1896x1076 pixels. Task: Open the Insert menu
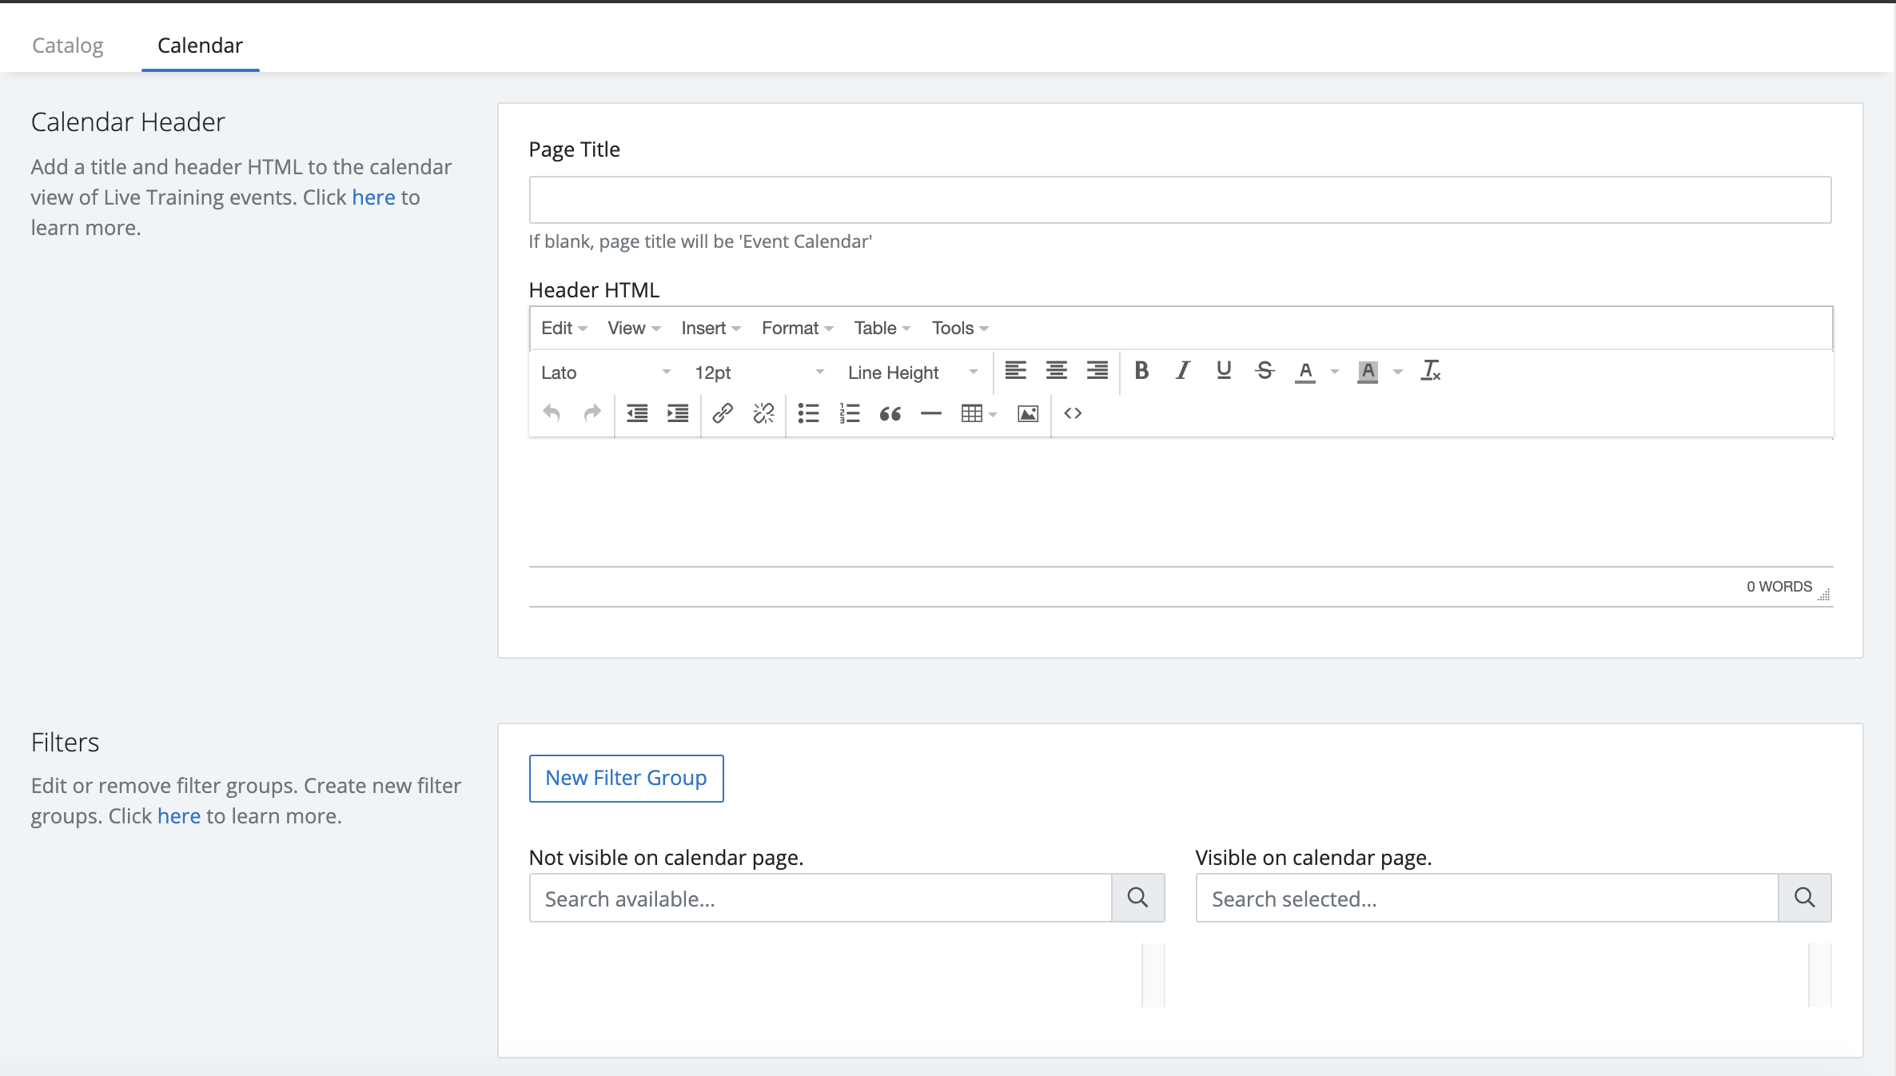[710, 328]
